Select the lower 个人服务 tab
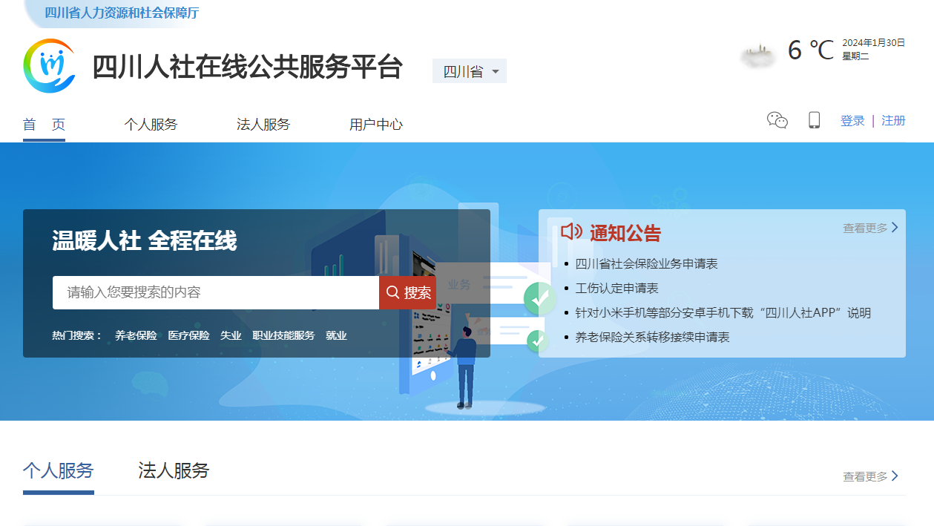934x526 pixels. tap(59, 470)
